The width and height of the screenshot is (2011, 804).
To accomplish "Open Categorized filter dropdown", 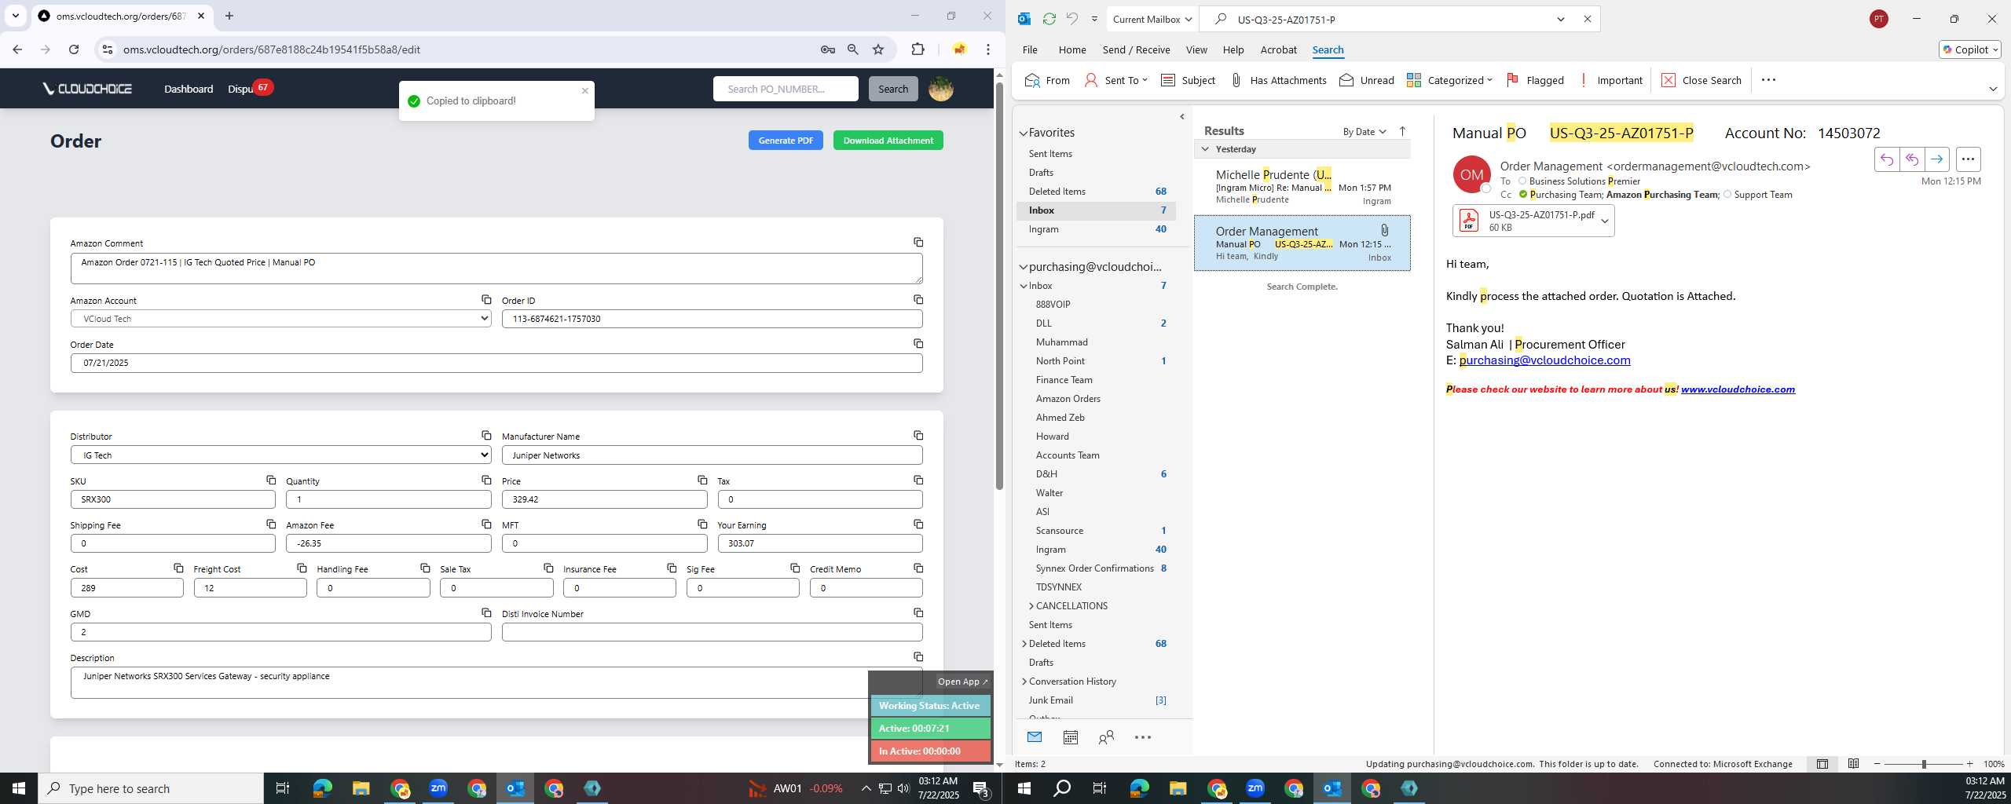I will click(1449, 80).
